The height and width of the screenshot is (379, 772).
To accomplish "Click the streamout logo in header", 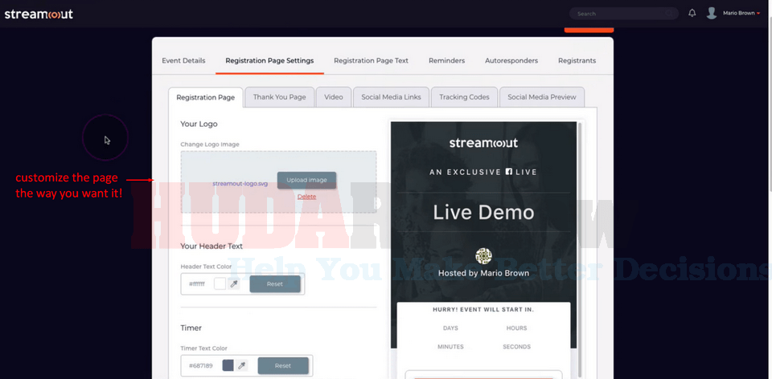I will click(x=39, y=14).
